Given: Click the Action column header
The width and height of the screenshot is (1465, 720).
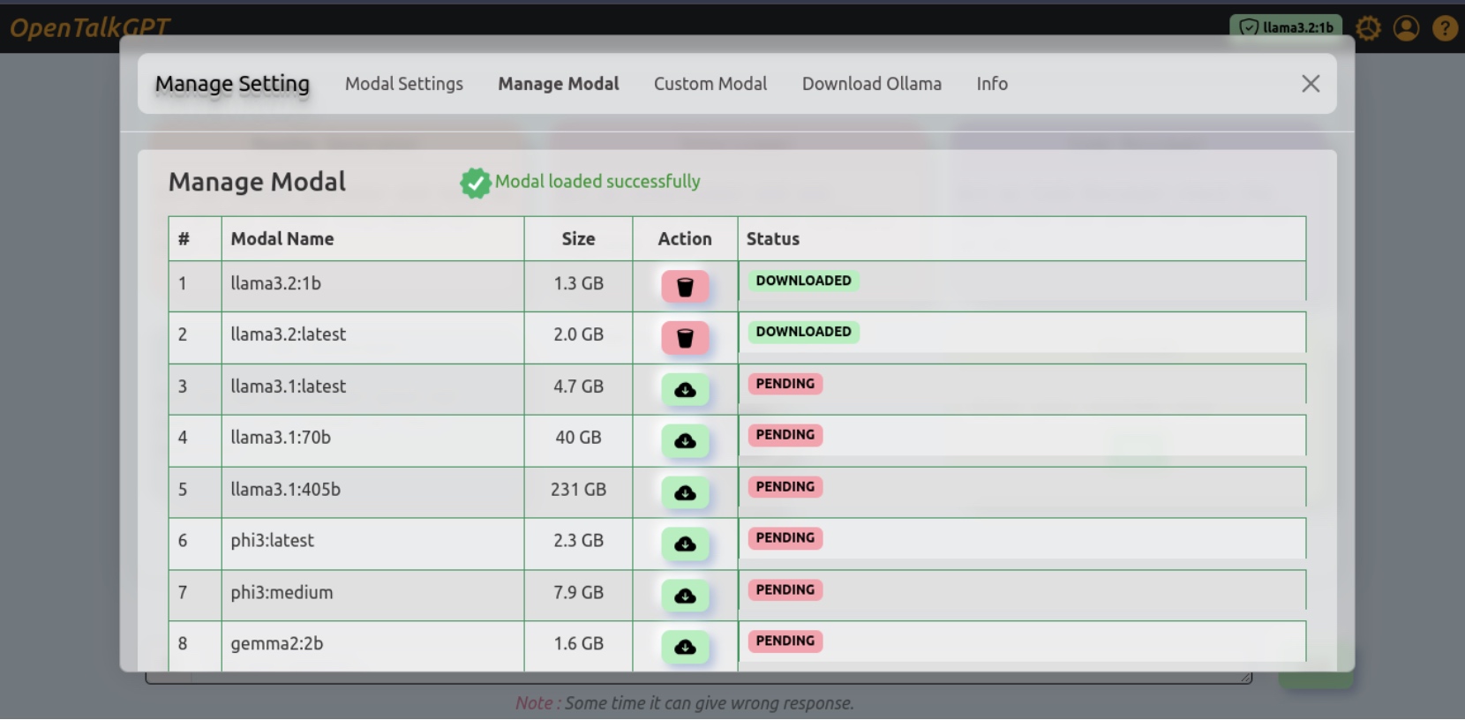Looking at the screenshot, I should tap(685, 238).
